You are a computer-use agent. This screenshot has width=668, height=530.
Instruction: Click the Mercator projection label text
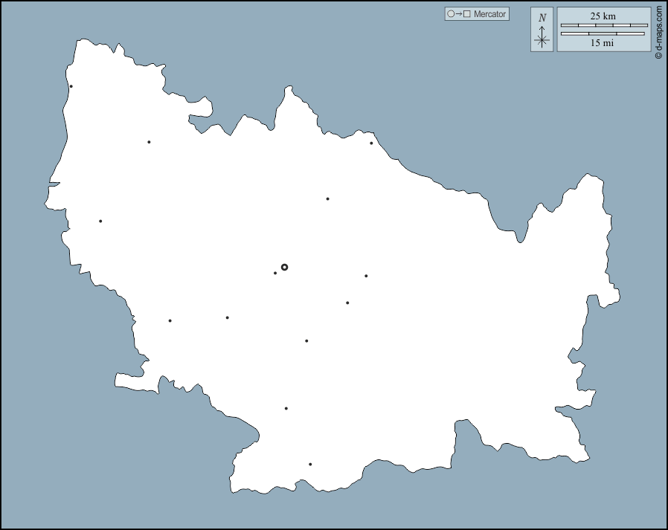(x=489, y=14)
